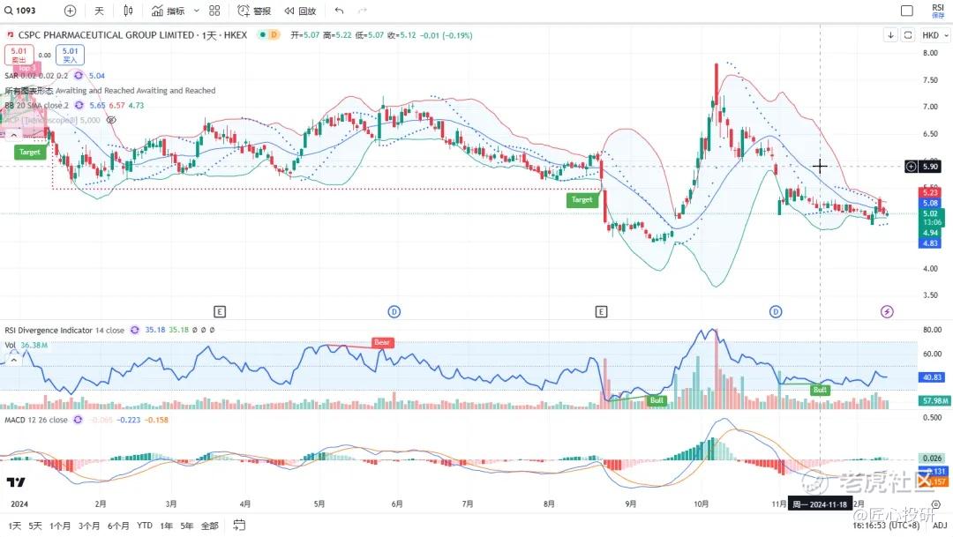Click the red 5.23 price label
This screenshot has width=953, height=537.
point(931,192)
